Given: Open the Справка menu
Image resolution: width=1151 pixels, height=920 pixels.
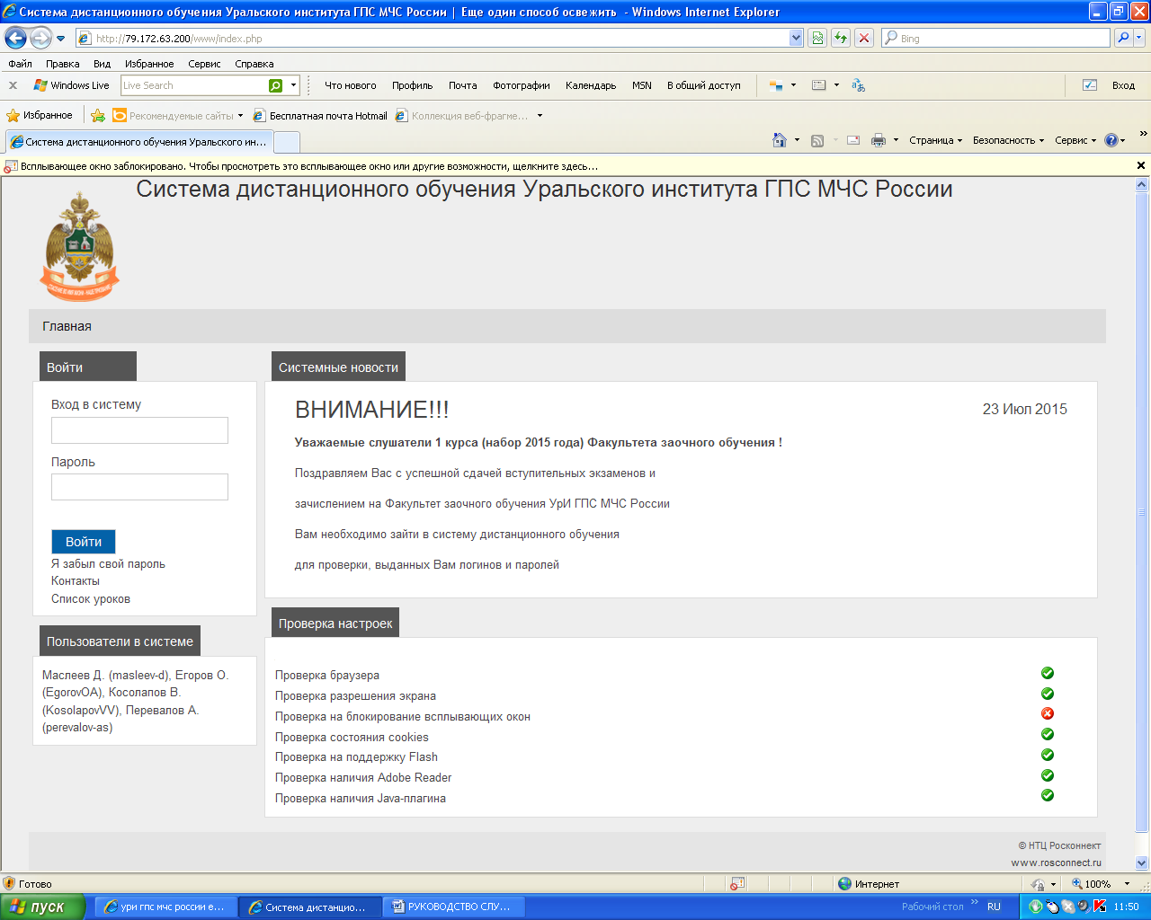Looking at the screenshot, I should pyautogui.click(x=254, y=64).
